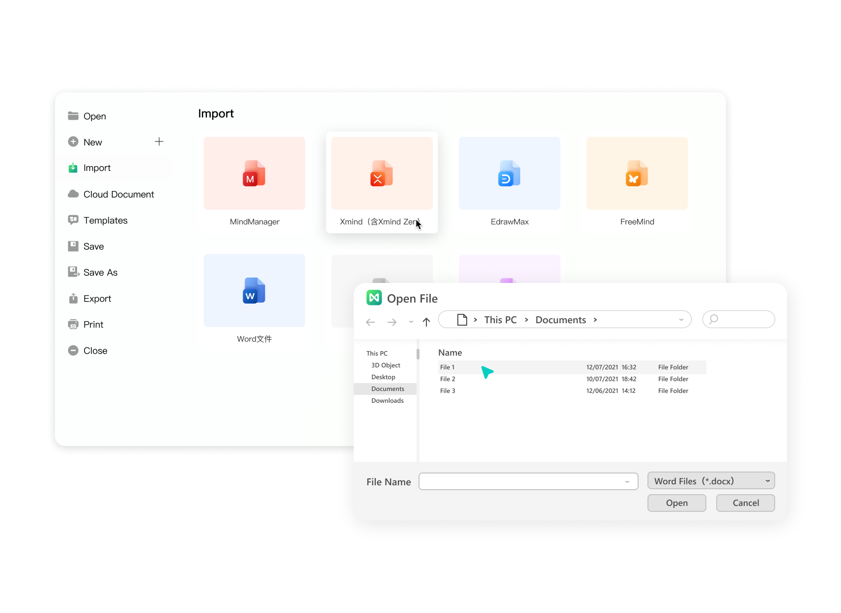Go to Cloud Document section
Screen dimensions: 841x613
(119, 195)
